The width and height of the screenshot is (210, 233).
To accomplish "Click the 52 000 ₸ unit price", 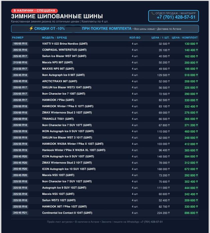I will tap(164, 81).
